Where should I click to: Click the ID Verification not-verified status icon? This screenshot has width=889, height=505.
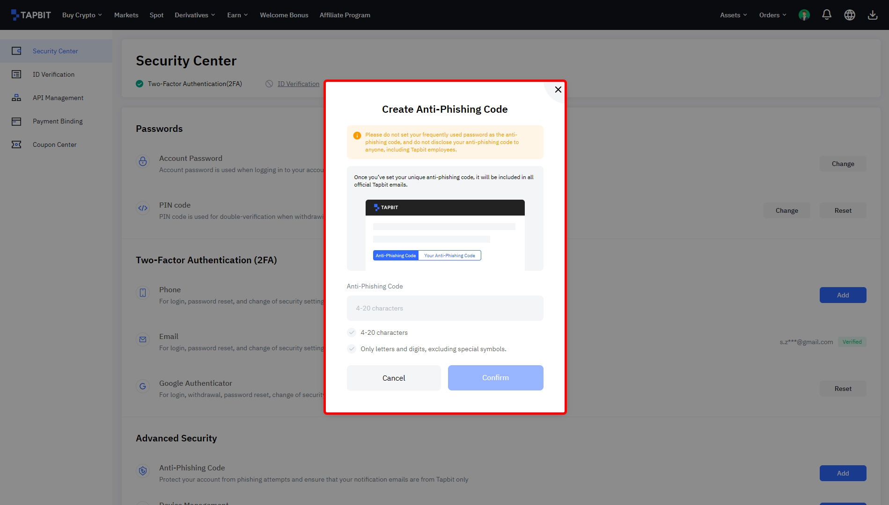pyautogui.click(x=269, y=84)
